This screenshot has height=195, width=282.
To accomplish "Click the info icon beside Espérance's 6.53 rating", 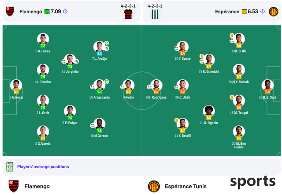I will (x=263, y=11).
